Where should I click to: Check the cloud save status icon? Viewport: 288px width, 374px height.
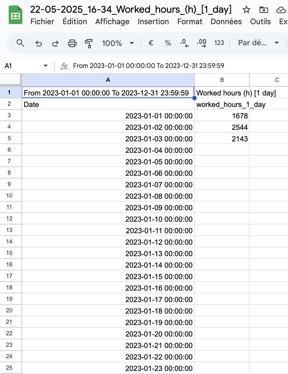(x=281, y=10)
